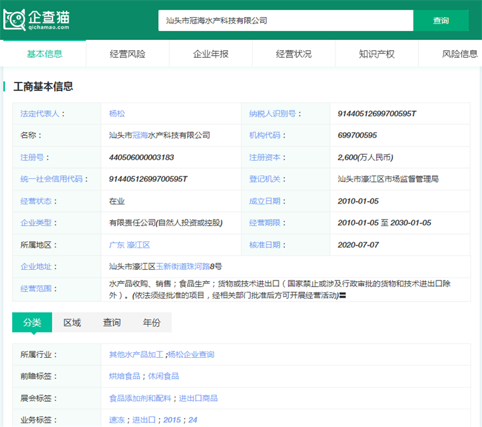Click the 注册资本 label link
The height and width of the screenshot is (427, 482).
click(264, 157)
